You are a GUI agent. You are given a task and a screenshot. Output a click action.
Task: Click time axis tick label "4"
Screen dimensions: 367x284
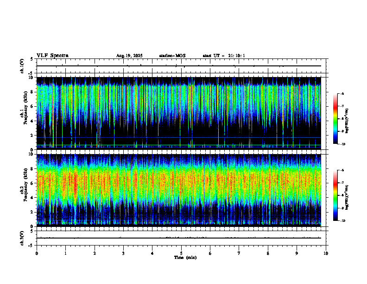[152, 253]
